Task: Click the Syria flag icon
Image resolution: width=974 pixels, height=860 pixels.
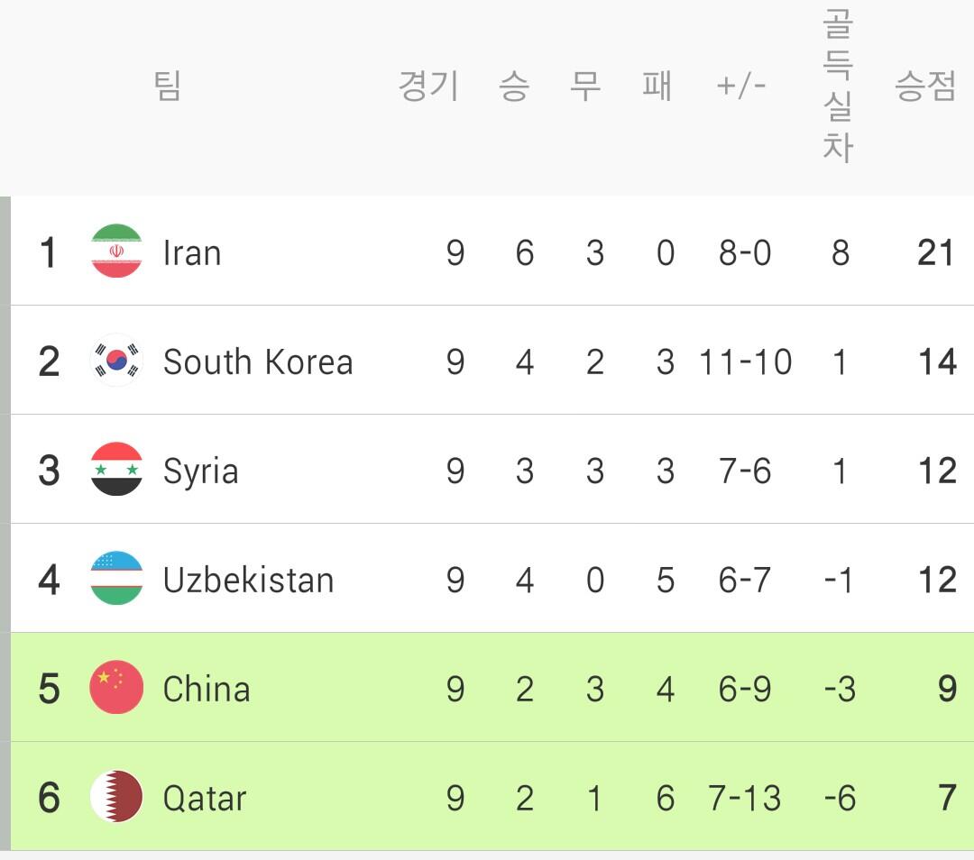Action: 116,470
